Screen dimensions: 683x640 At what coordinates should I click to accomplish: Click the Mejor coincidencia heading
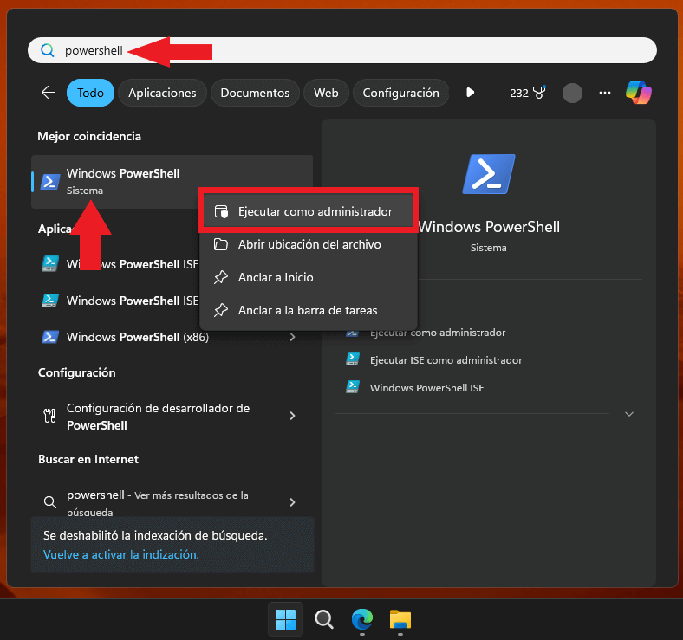pos(89,136)
